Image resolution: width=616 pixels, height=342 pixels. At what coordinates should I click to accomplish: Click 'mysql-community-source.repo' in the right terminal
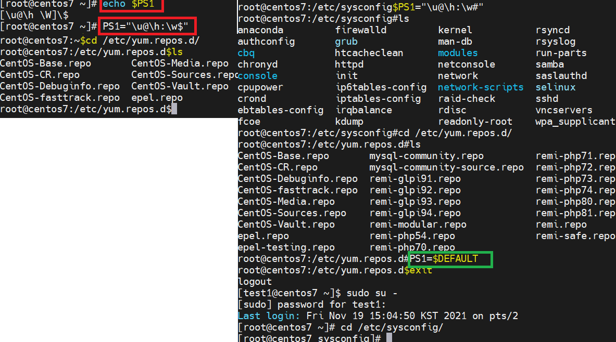point(446,167)
